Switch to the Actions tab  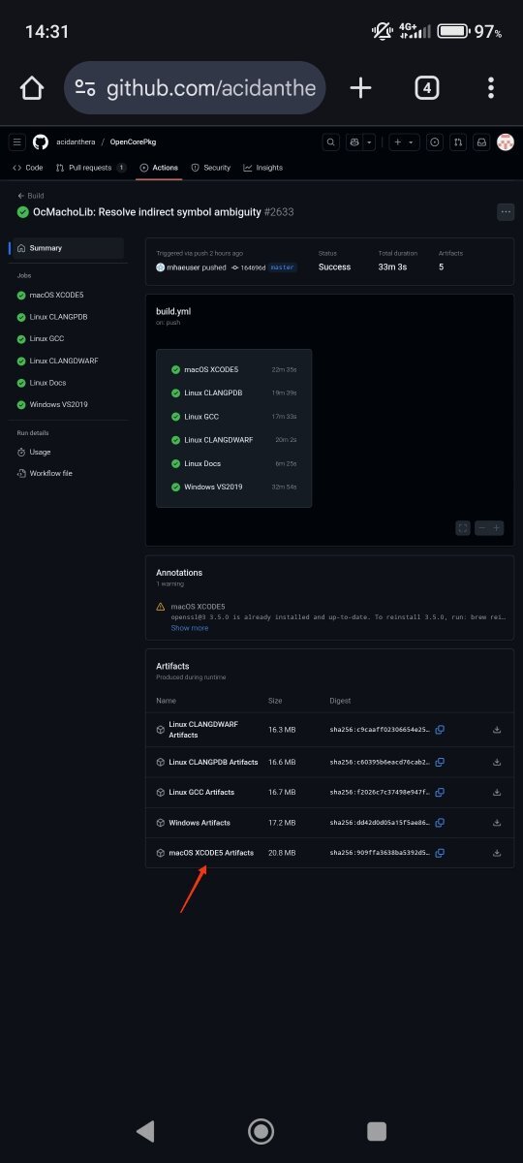click(160, 168)
